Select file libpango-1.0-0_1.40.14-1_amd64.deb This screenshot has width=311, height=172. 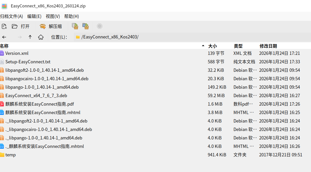tap(42, 87)
